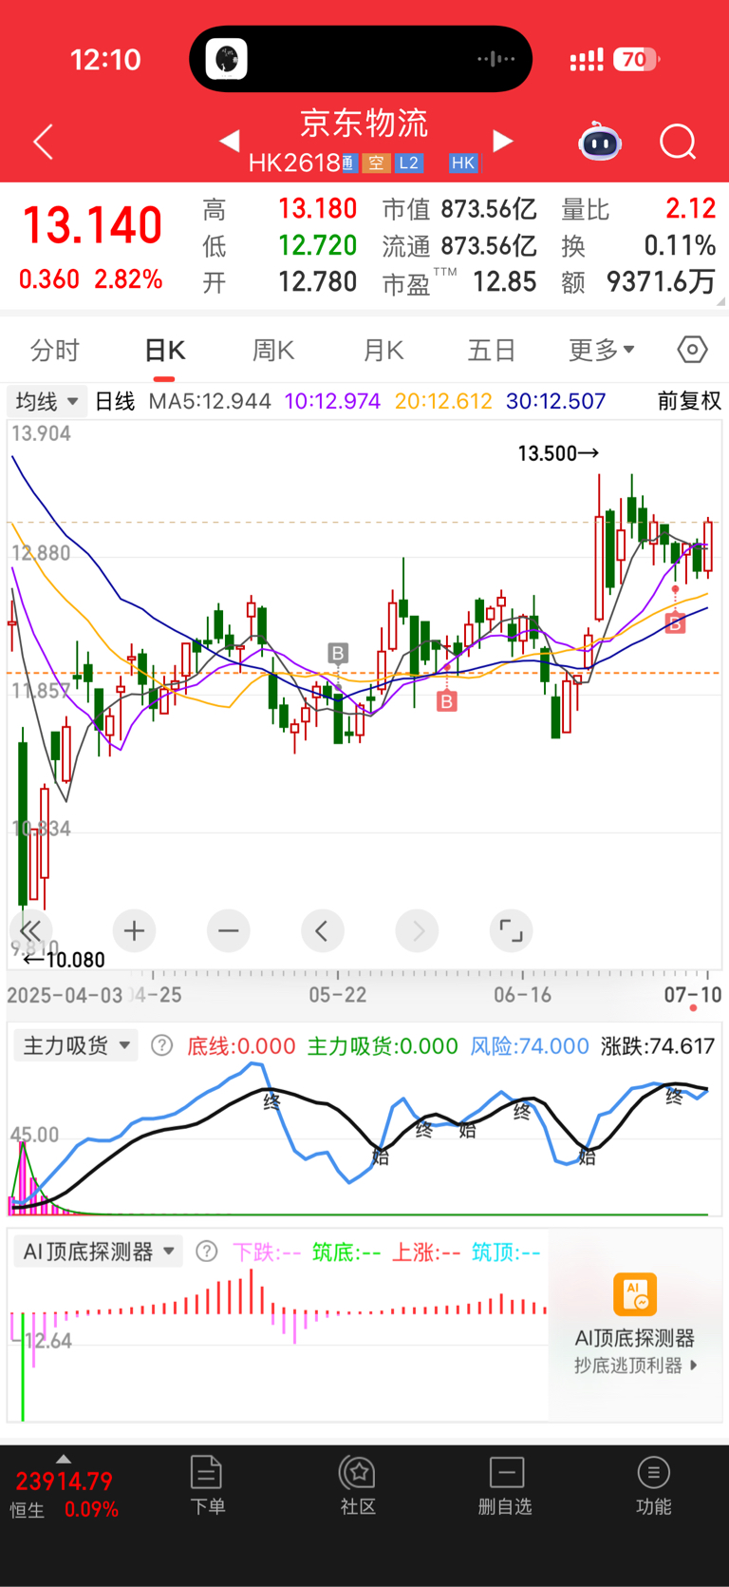Viewport: 729px width, 1587px height.
Task: Tap 恒生 index value 23914.79
Action: pyautogui.click(x=64, y=1481)
